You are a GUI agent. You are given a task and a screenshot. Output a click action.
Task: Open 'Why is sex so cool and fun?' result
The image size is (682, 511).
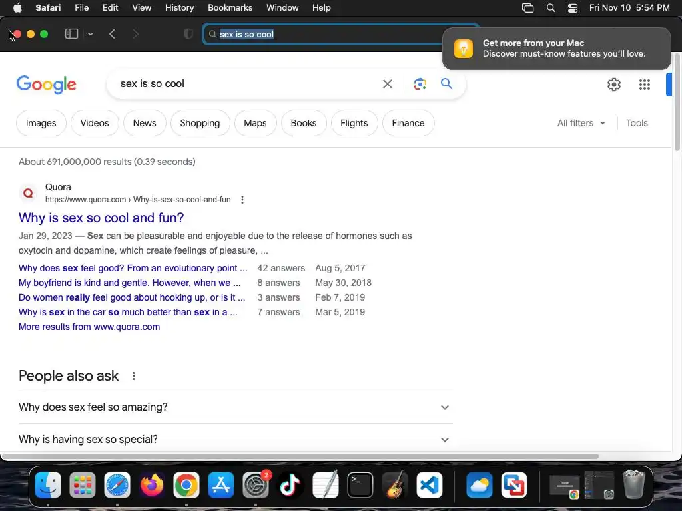[101, 218]
